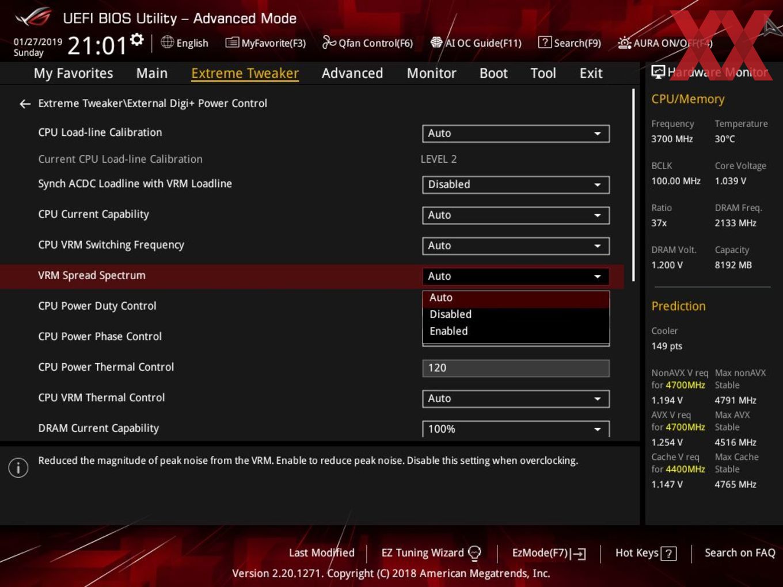Click the Hot Keys question mark icon
The image size is (783, 587).
[668, 554]
